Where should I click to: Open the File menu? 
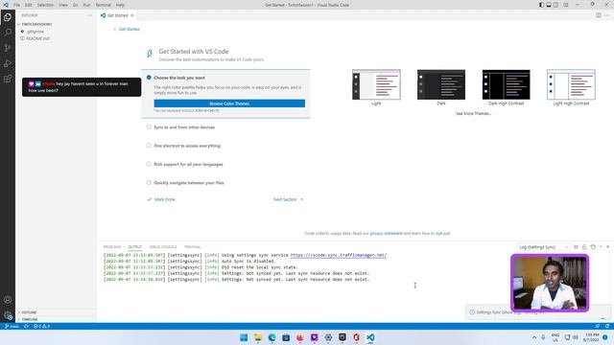coord(17,5)
